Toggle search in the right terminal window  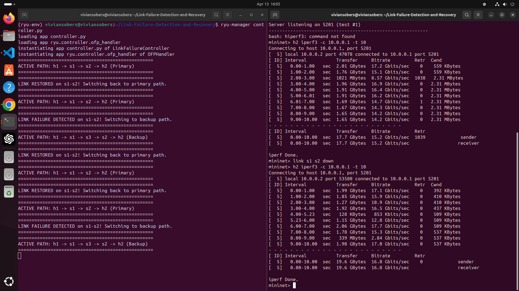tap(467, 15)
